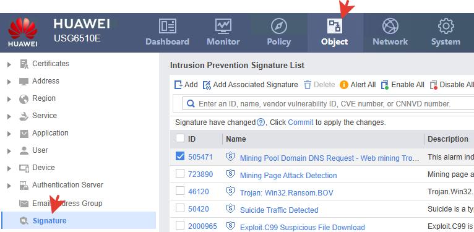This screenshot has width=474, height=232.
Task: Switch to the Monitor tab
Action: 223,33
